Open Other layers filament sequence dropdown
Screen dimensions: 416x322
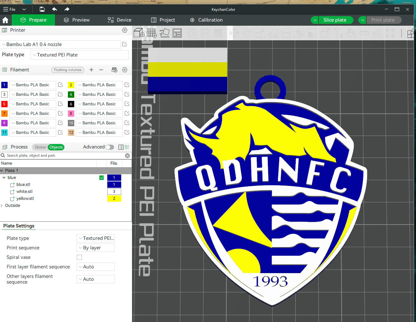96,279
